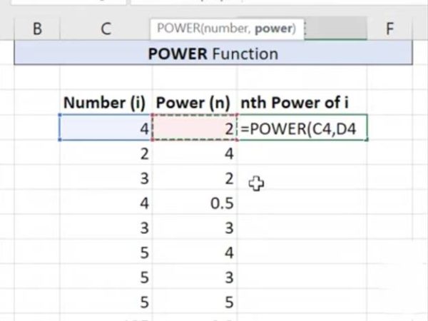Select the last visible Power cell containing 5
The height and width of the screenshot is (321, 428).
click(x=195, y=302)
